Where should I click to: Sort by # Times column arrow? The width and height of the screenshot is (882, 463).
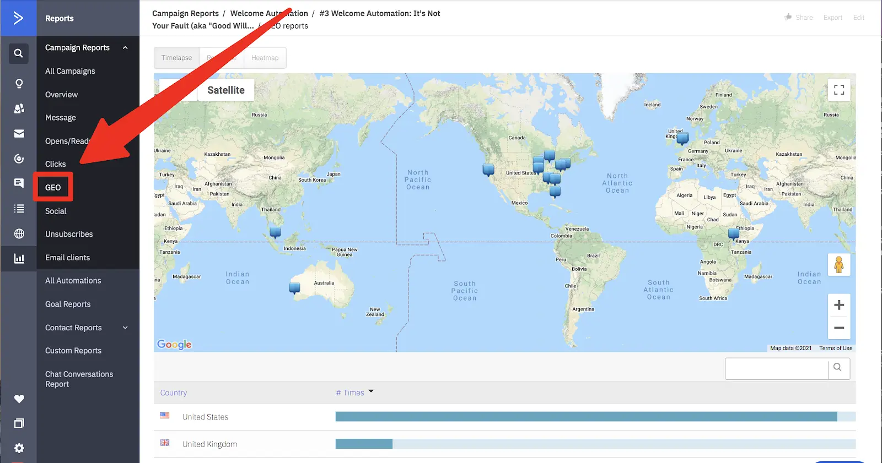coord(371,391)
